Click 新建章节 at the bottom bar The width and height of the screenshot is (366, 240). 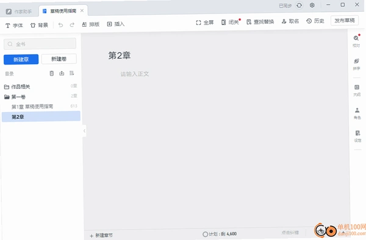[x=101, y=236]
